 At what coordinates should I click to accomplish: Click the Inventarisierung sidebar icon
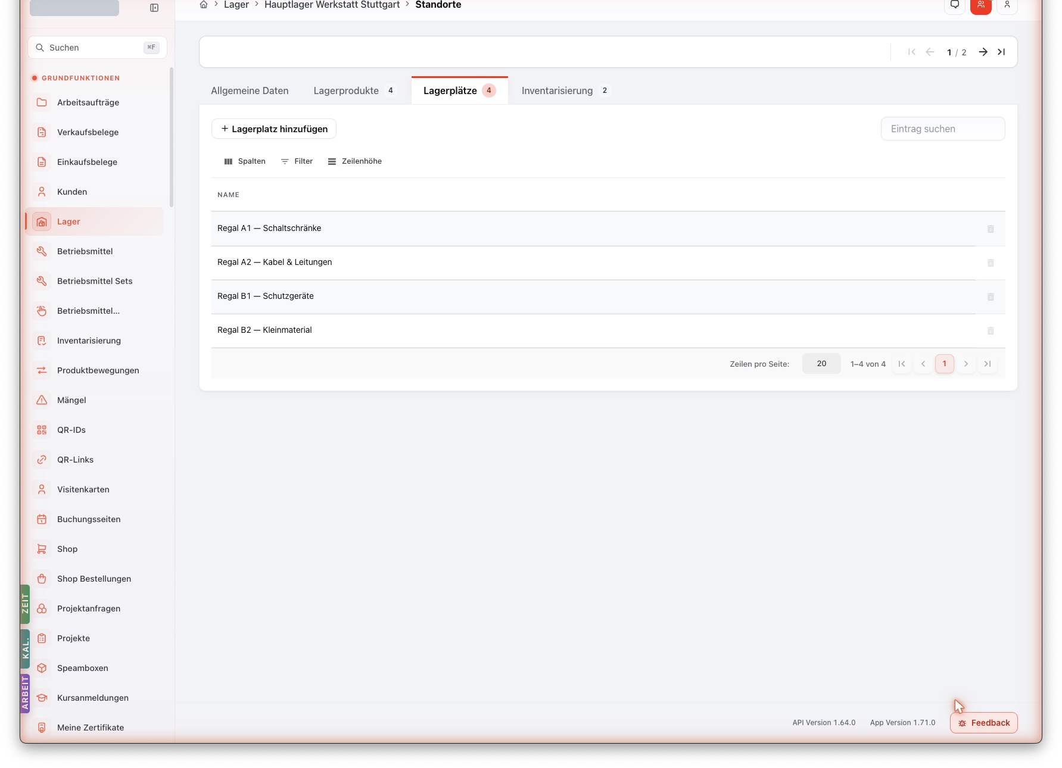click(42, 341)
